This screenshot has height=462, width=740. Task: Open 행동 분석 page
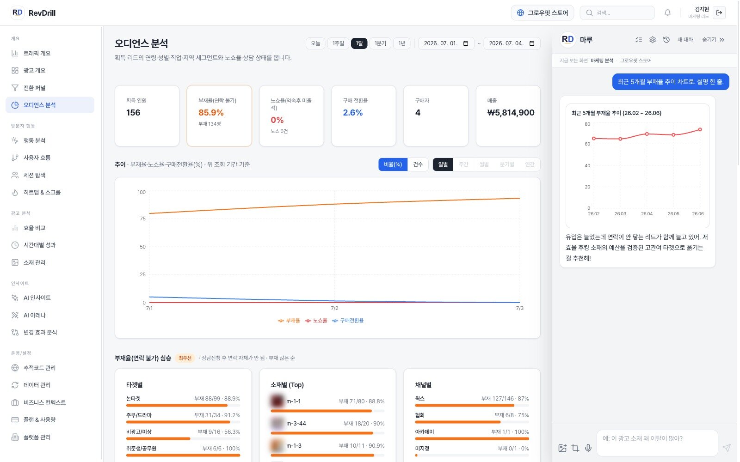[49, 140]
